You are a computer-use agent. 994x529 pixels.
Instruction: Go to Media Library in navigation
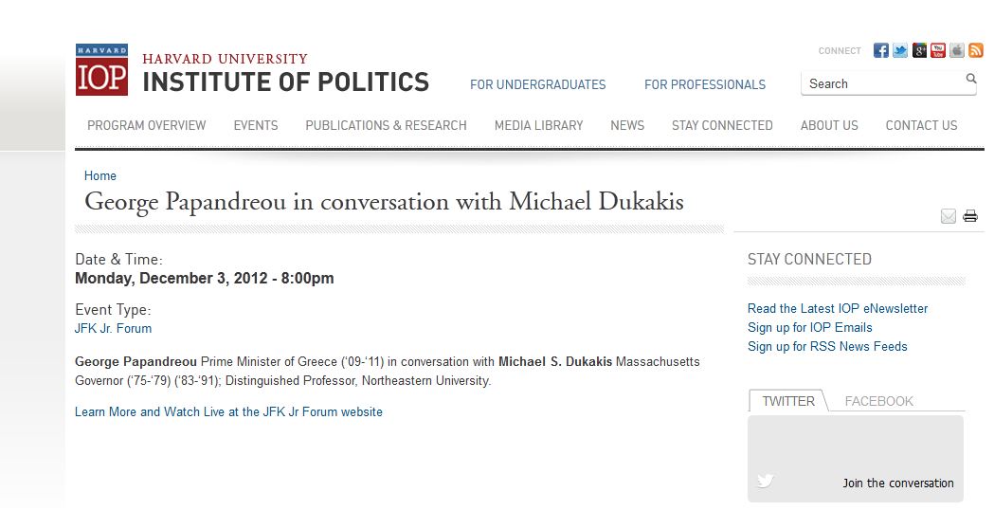[x=538, y=125]
